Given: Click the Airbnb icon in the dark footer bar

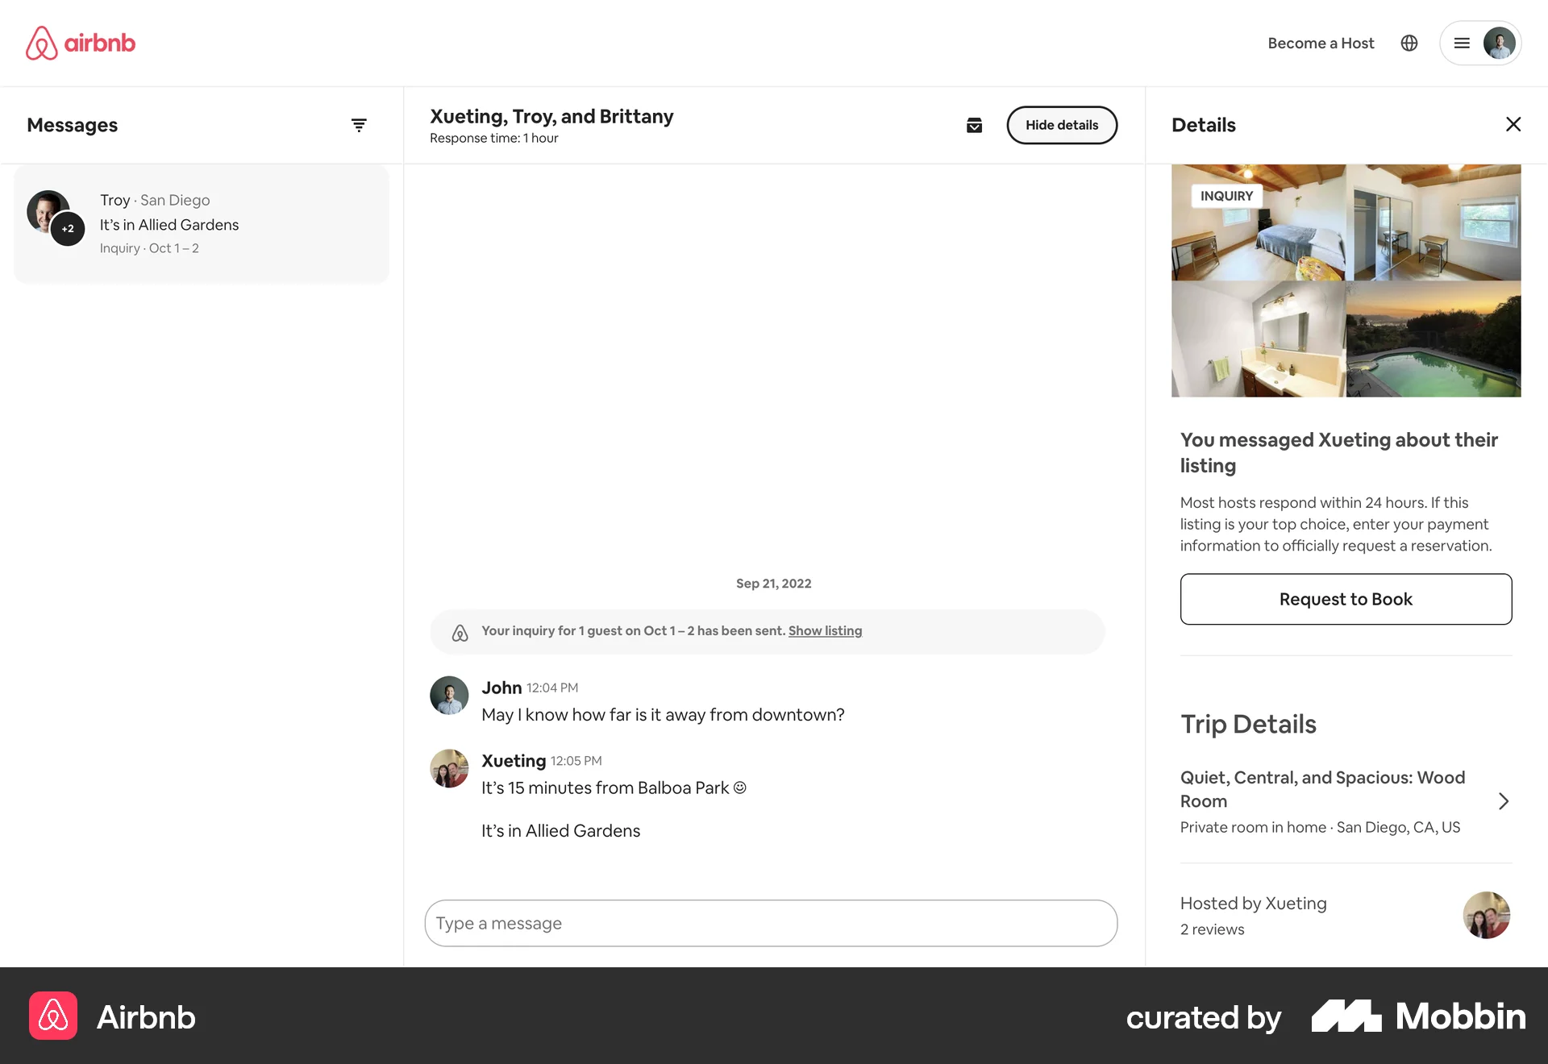Looking at the screenshot, I should 52,1016.
